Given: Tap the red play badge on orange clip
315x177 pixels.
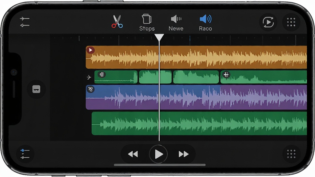Looking at the screenshot, I should tap(90, 50).
